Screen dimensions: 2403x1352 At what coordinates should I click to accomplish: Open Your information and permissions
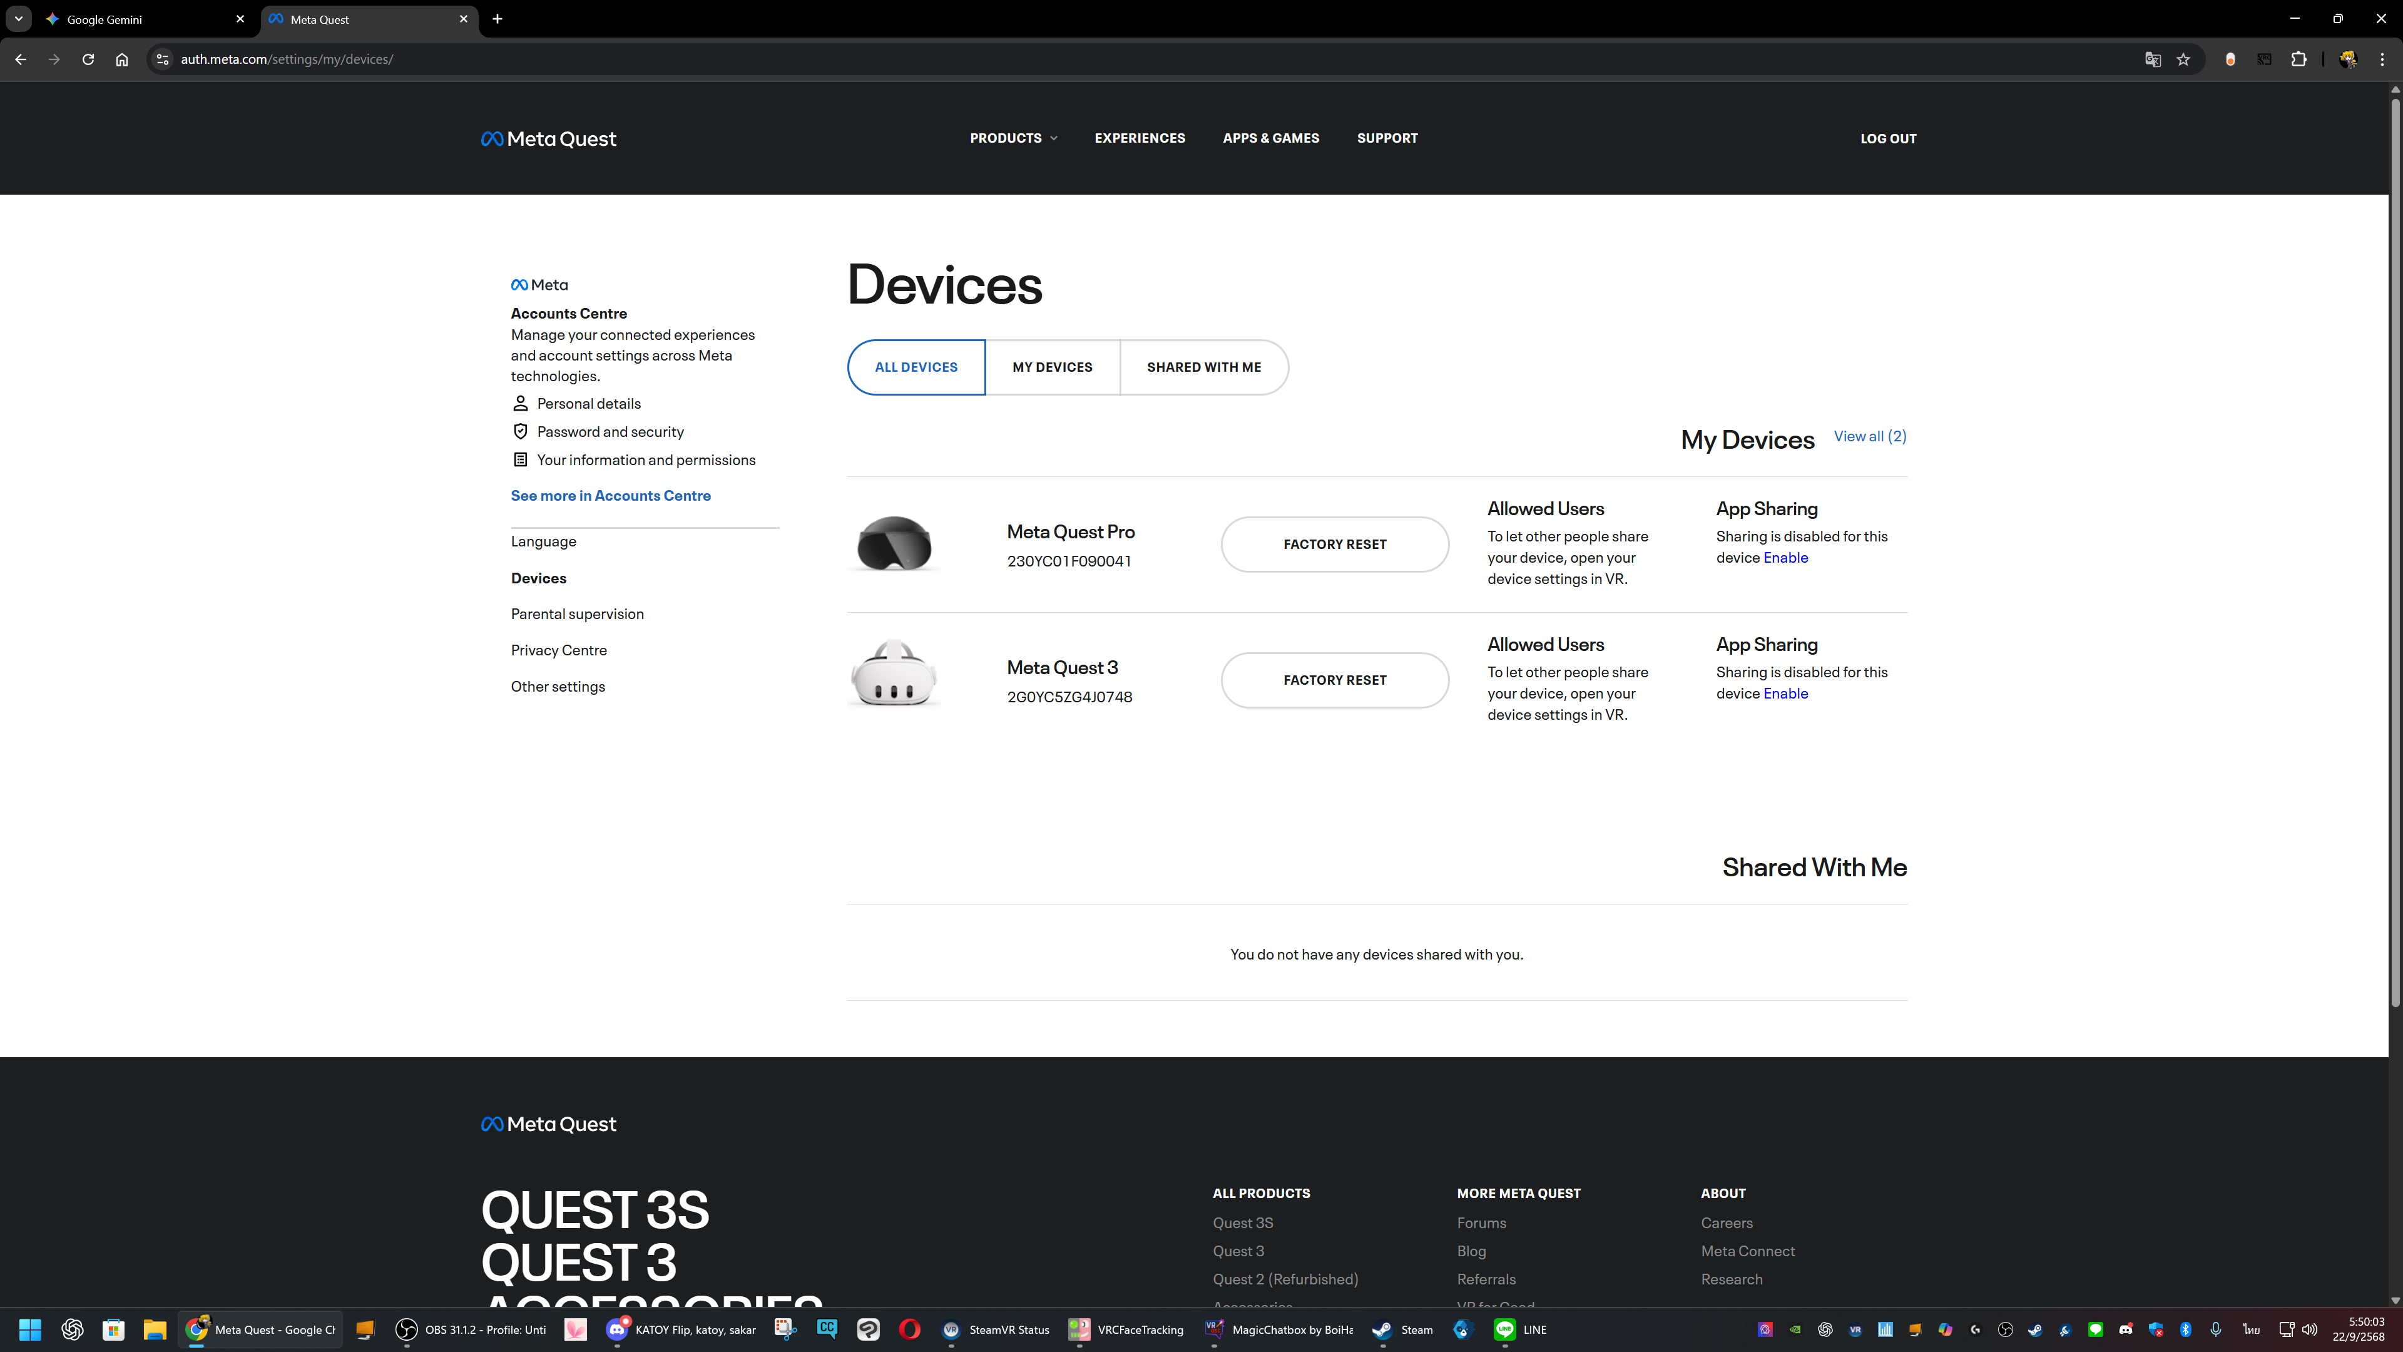point(646,460)
